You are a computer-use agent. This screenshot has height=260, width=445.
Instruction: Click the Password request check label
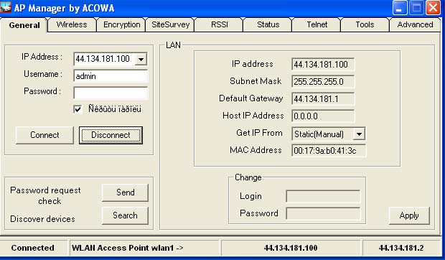click(x=45, y=195)
